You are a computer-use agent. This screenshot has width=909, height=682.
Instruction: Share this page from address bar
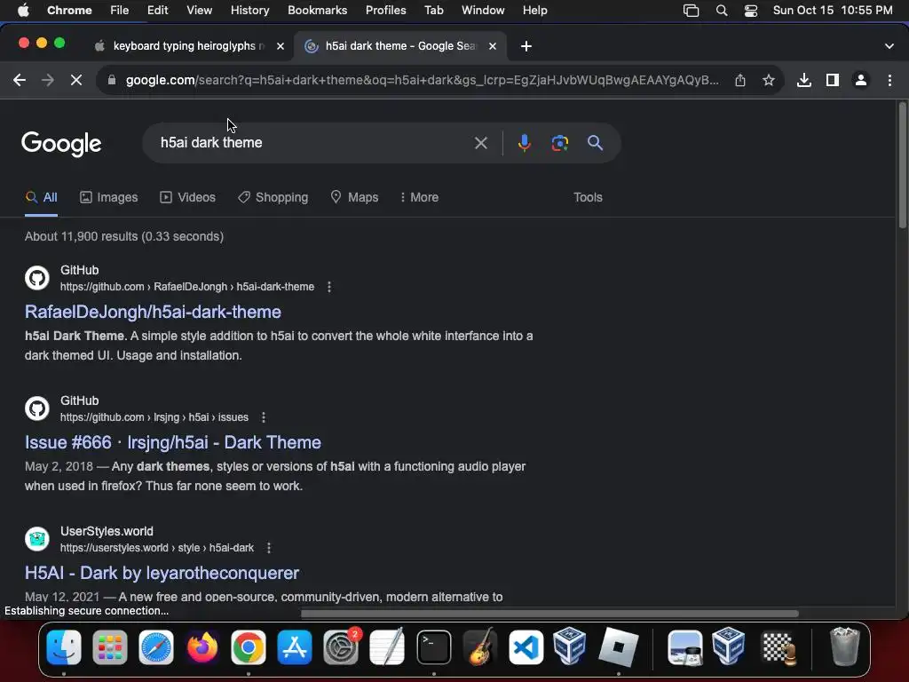(x=740, y=80)
